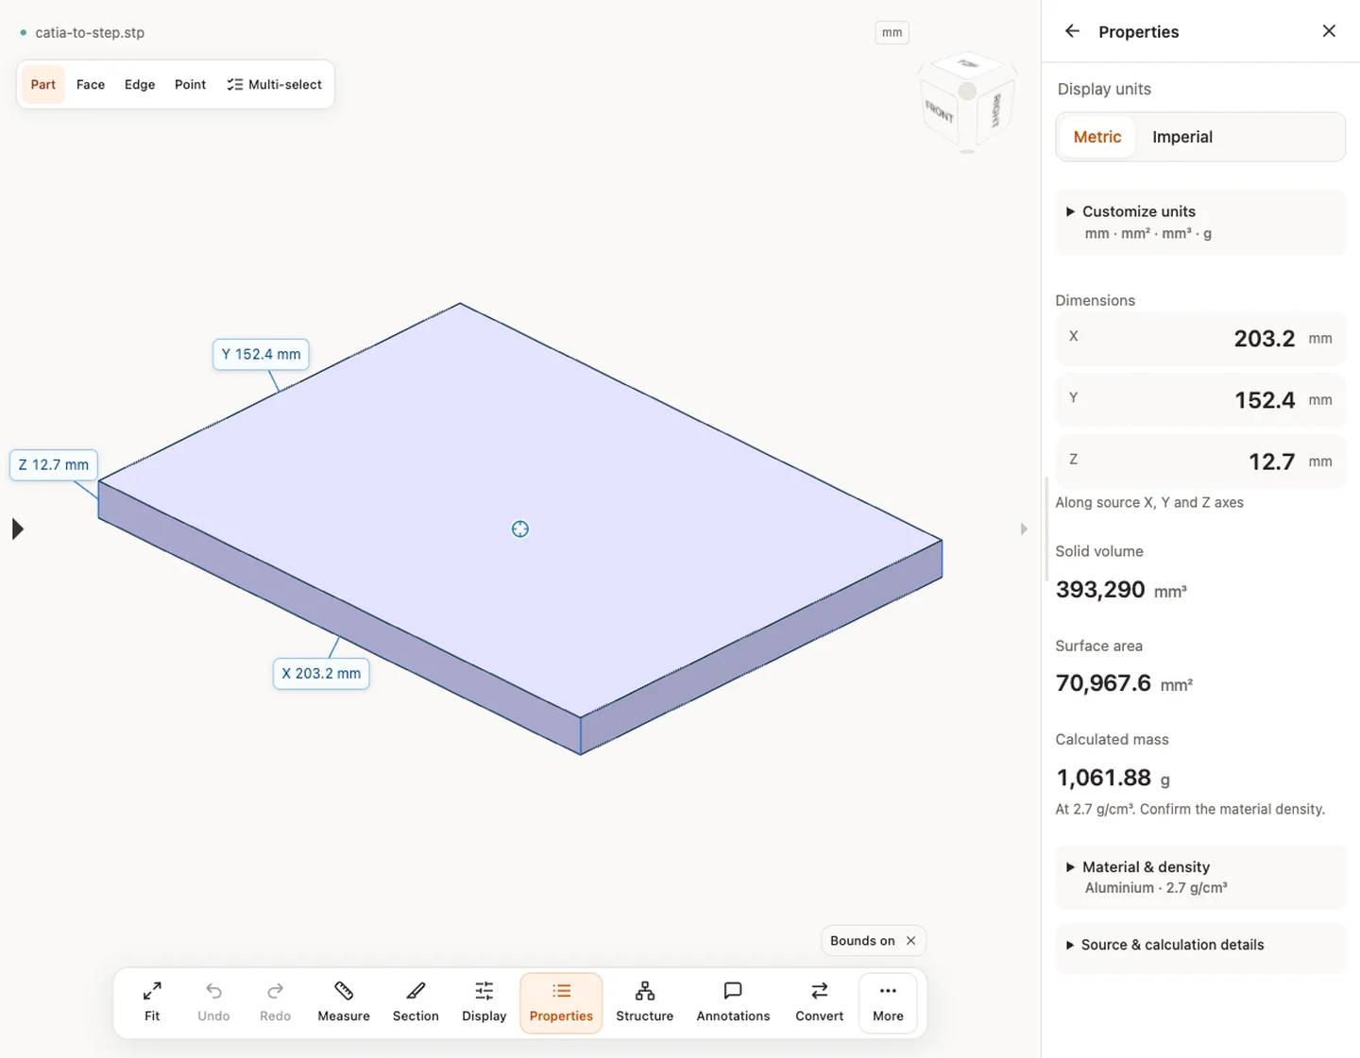Open Display settings
The width and height of the screenshot is (1360, 1058).
484,1002
